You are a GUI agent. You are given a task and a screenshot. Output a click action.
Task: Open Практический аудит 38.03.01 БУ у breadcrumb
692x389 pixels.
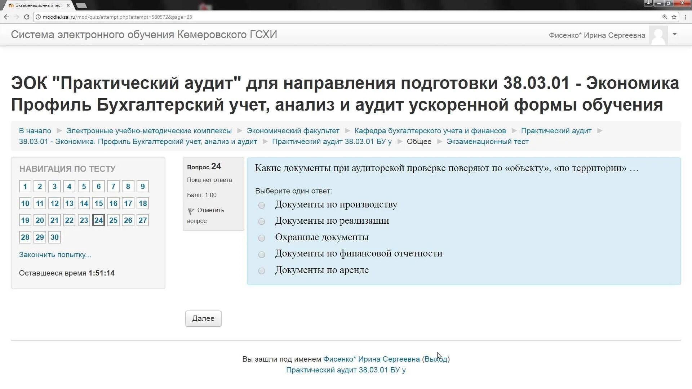(332, 142)
